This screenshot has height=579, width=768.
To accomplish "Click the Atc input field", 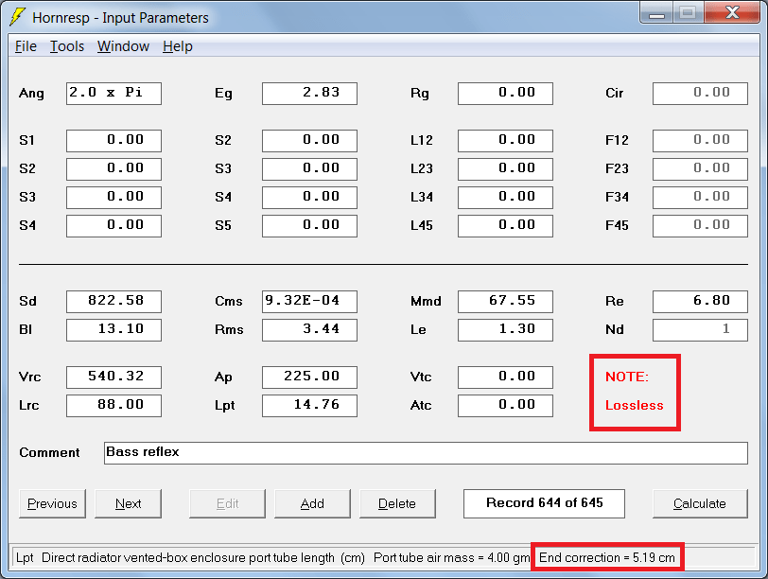I will [505, 405].
